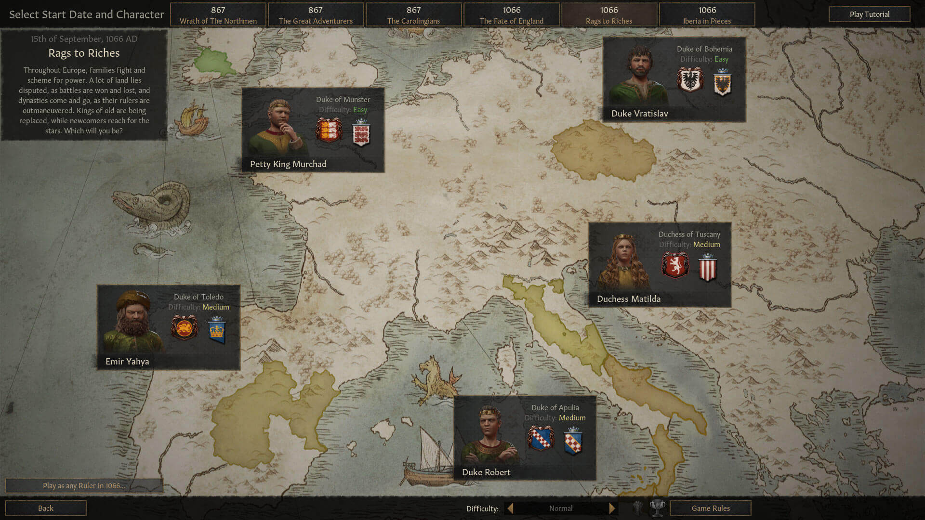Image resolution: width=925 pixels, height=520 pixels.
Task: Click Duchess Matilda's lion dynasty crest
Action: (x=675, y=265)
